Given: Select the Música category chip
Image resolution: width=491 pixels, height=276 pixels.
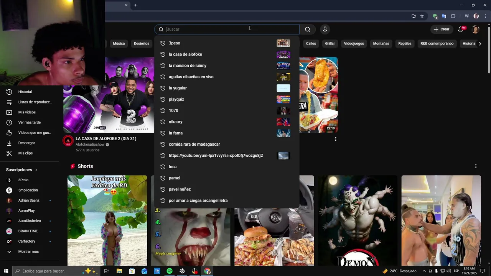Looking at the screenshot, I should (x=119, y=44).
